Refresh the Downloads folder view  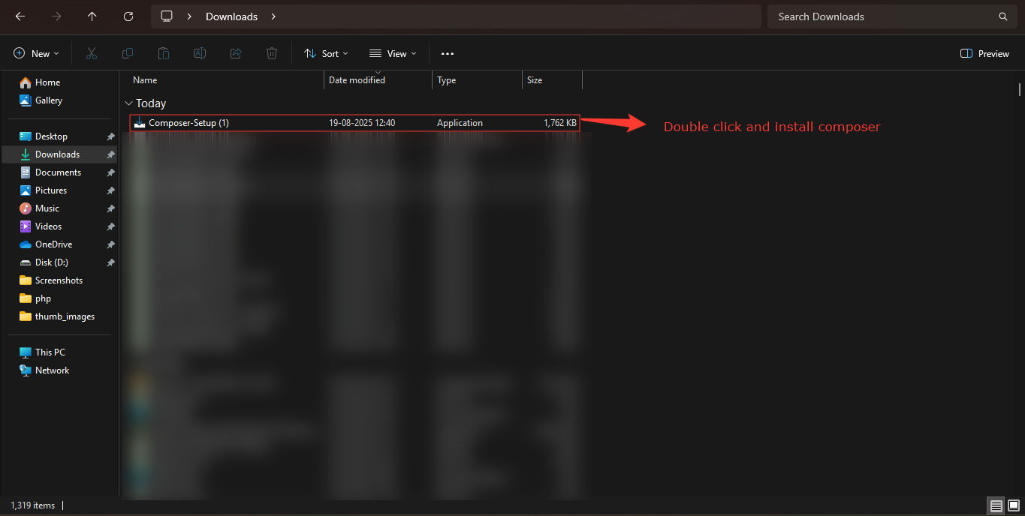click(x=128, y=16)
